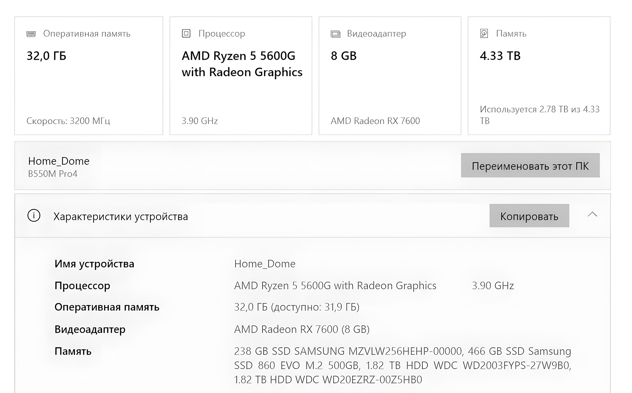Click the video adapter icon
Screen dimensions: 632x393
point(335,34)
